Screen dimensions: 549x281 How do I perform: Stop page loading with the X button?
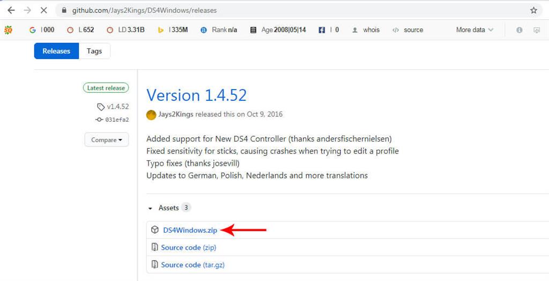click(x=43, y=10)
